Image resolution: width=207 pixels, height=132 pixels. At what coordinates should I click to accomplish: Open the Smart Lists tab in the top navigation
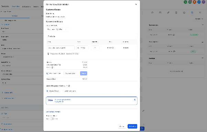(x=16, y=7)
